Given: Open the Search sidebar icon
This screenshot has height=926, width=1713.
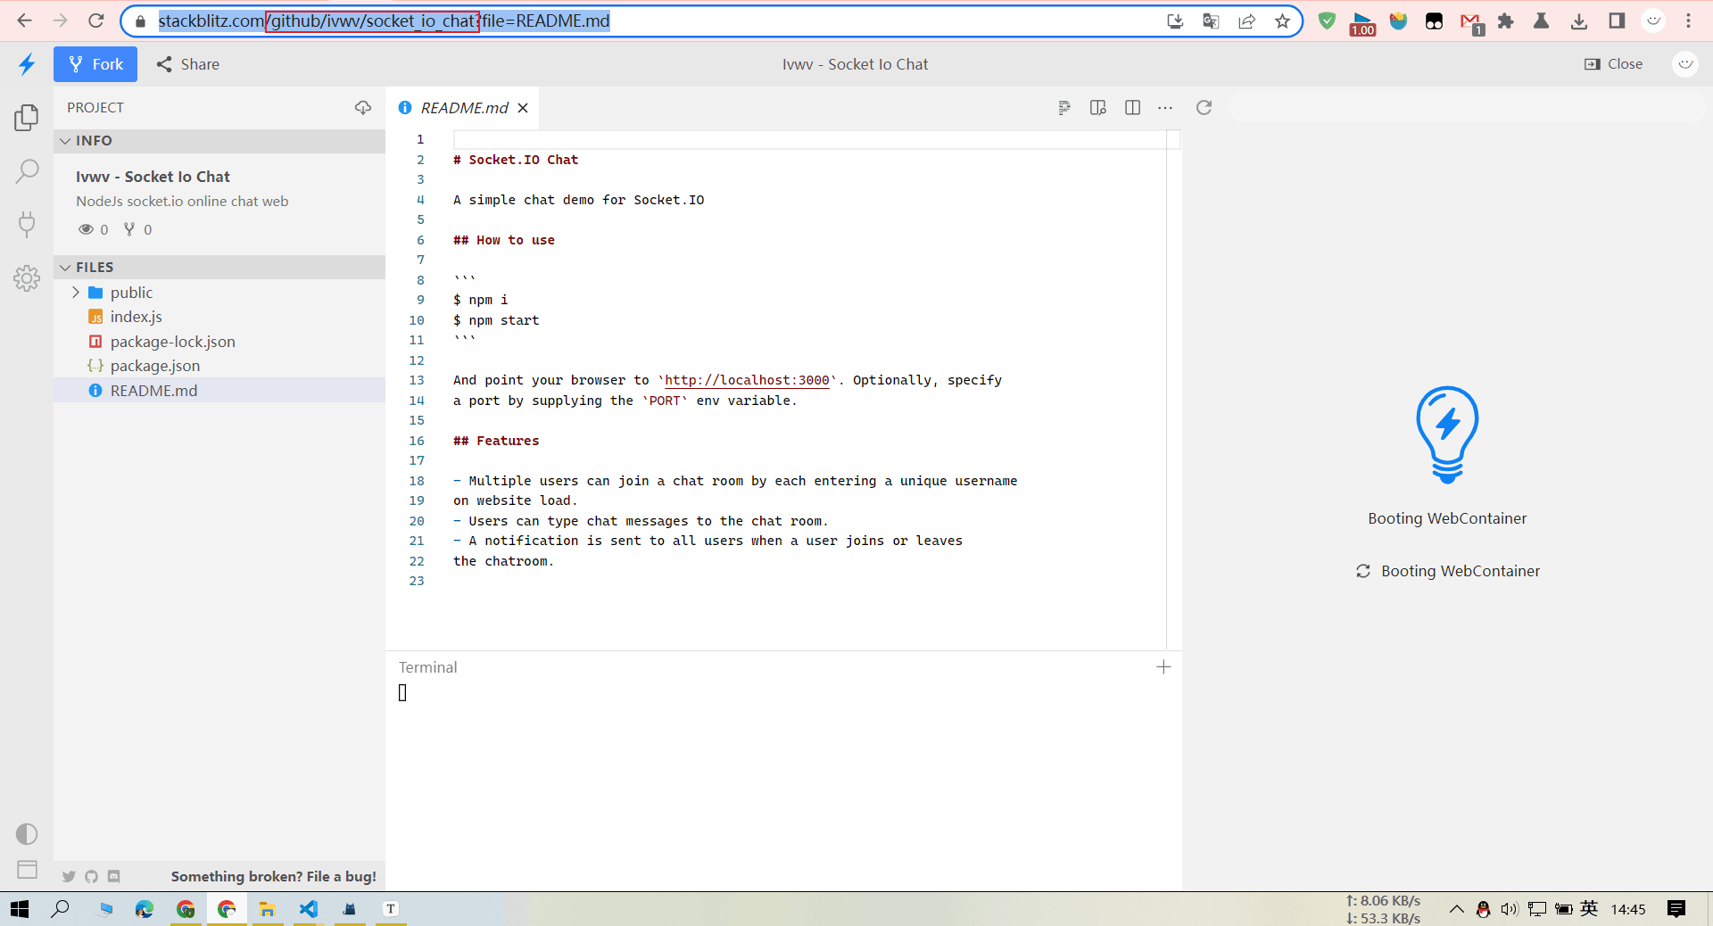Looking at the screenshot, I should pyautogui.click(x=27, y=170).
